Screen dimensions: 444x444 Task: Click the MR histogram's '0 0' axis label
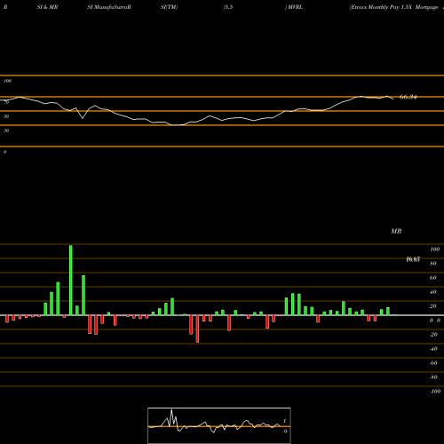coord(435,321)
